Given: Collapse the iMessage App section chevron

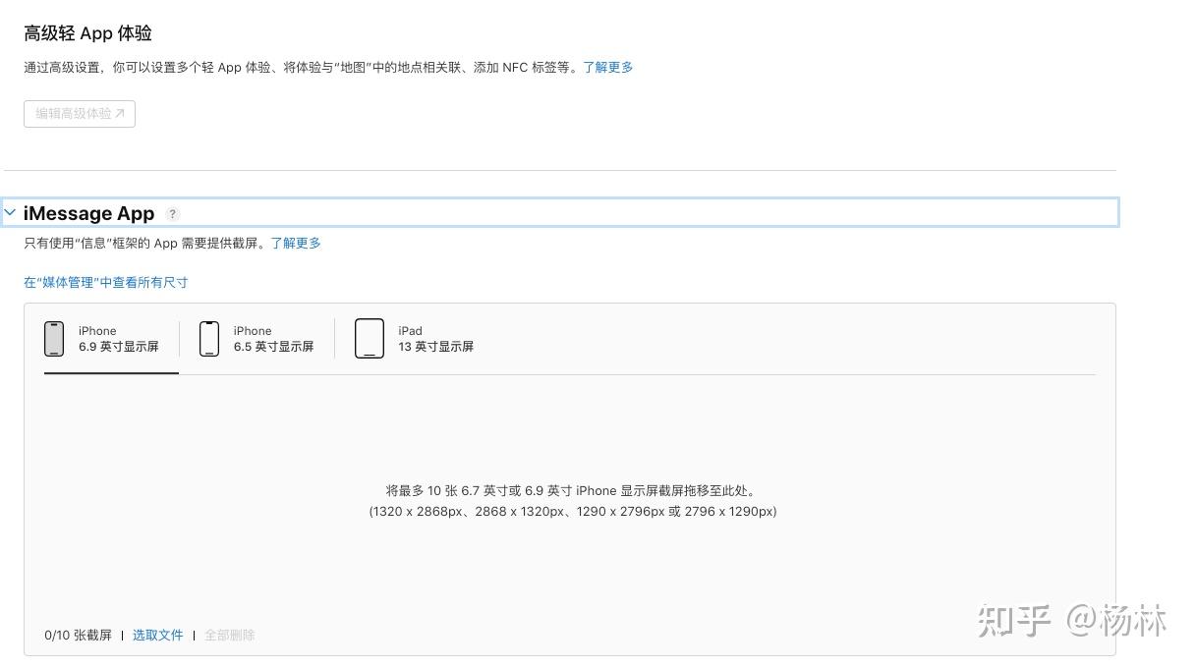Looking at the screenshot, I should pyautogui.click(x=10, y=212).
